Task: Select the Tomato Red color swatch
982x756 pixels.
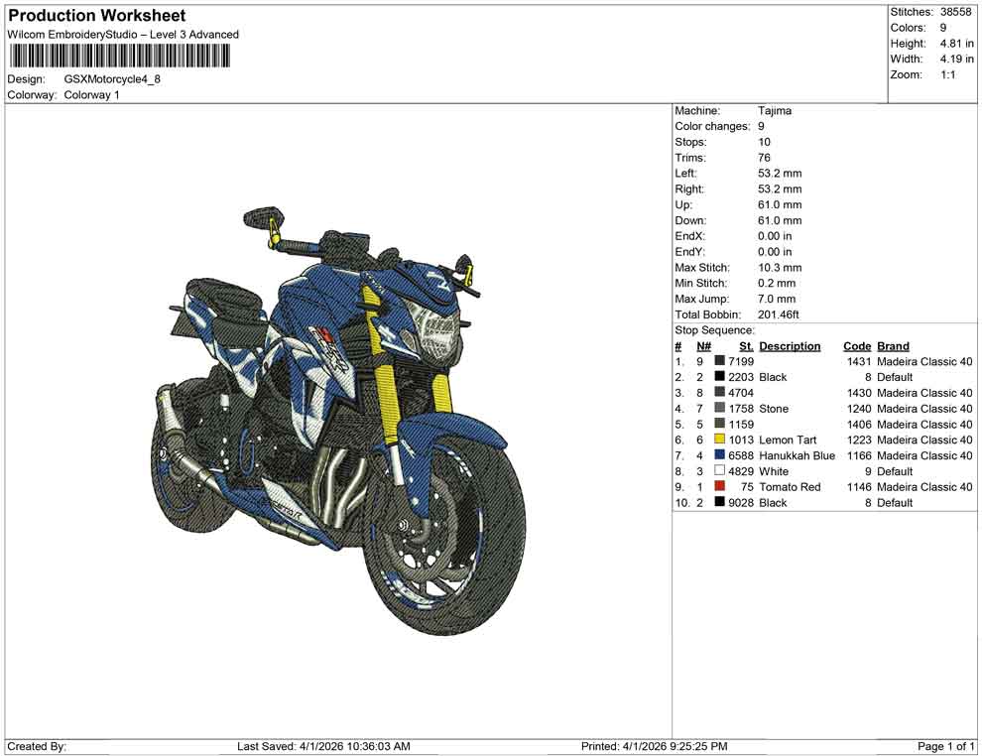Action: [x=720, y=486]
